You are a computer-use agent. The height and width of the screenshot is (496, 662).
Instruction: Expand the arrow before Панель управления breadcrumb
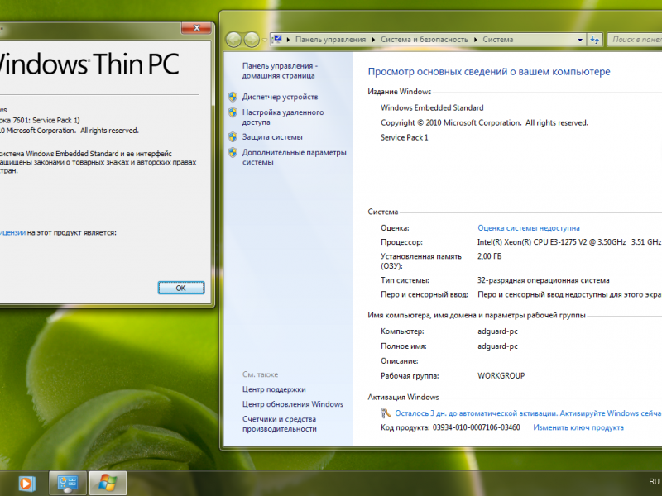(x=288, y=40)
